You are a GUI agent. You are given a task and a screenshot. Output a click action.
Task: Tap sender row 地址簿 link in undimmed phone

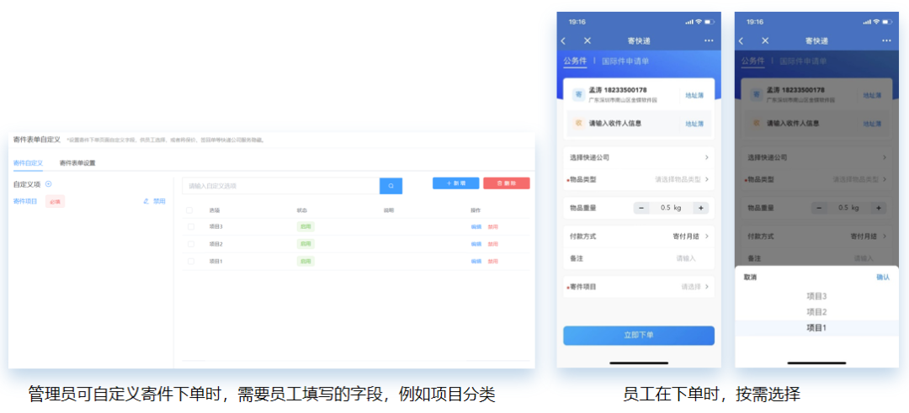click(x=694, y=95)
